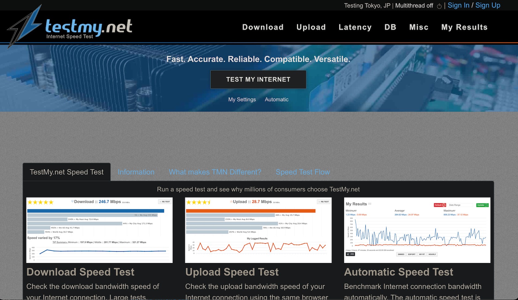Open the Download menu
518x300 pixels.
click(263, 27)
